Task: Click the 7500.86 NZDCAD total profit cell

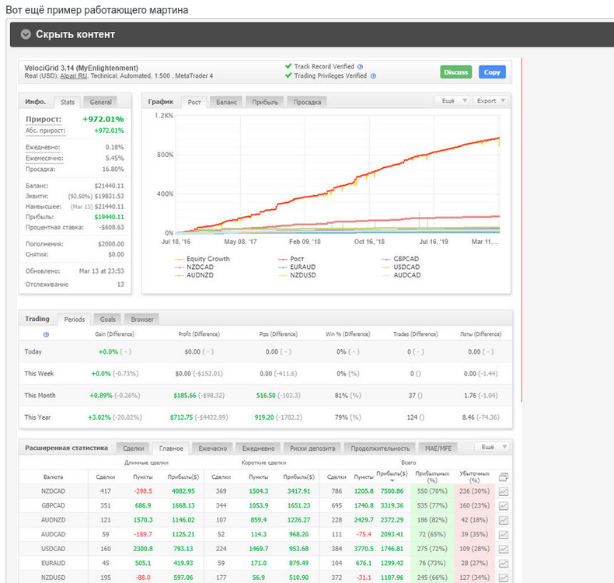Action: point(392,491)
